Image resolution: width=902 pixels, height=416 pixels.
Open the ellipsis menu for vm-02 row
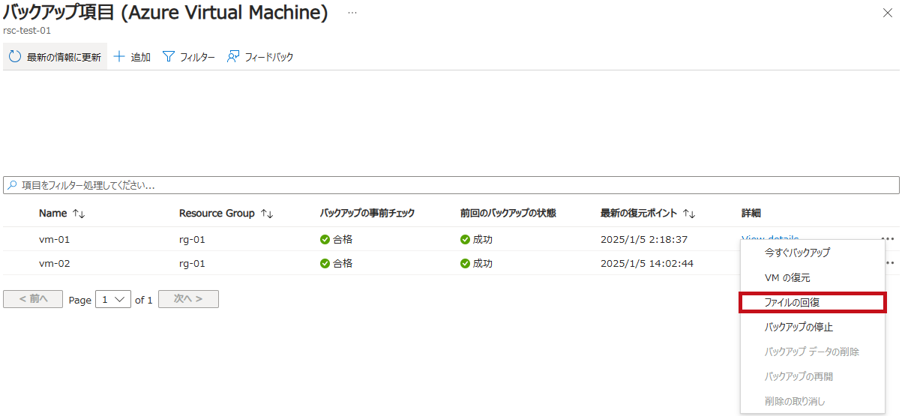click(891, 263)
